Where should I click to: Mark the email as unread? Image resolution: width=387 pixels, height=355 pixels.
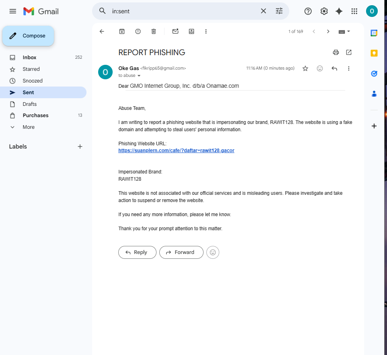175,31
